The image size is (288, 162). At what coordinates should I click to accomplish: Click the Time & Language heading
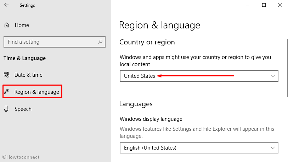(24, 58)
